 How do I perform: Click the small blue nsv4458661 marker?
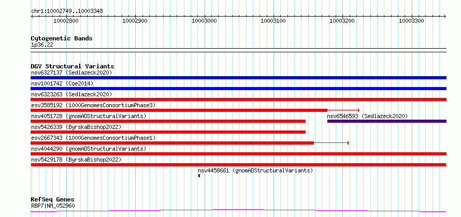(x=199, y=176)
